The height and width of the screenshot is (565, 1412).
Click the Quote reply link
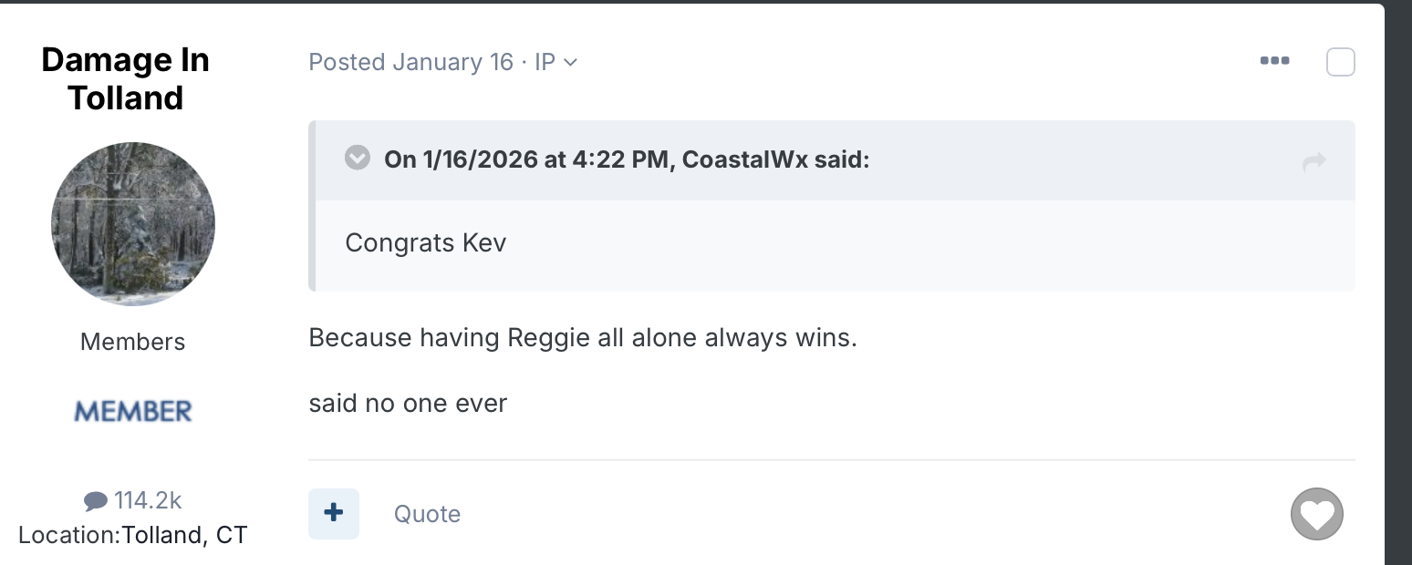(427, 514)
